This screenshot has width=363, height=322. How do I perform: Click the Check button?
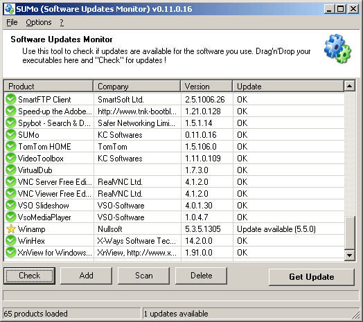point(29,276)
